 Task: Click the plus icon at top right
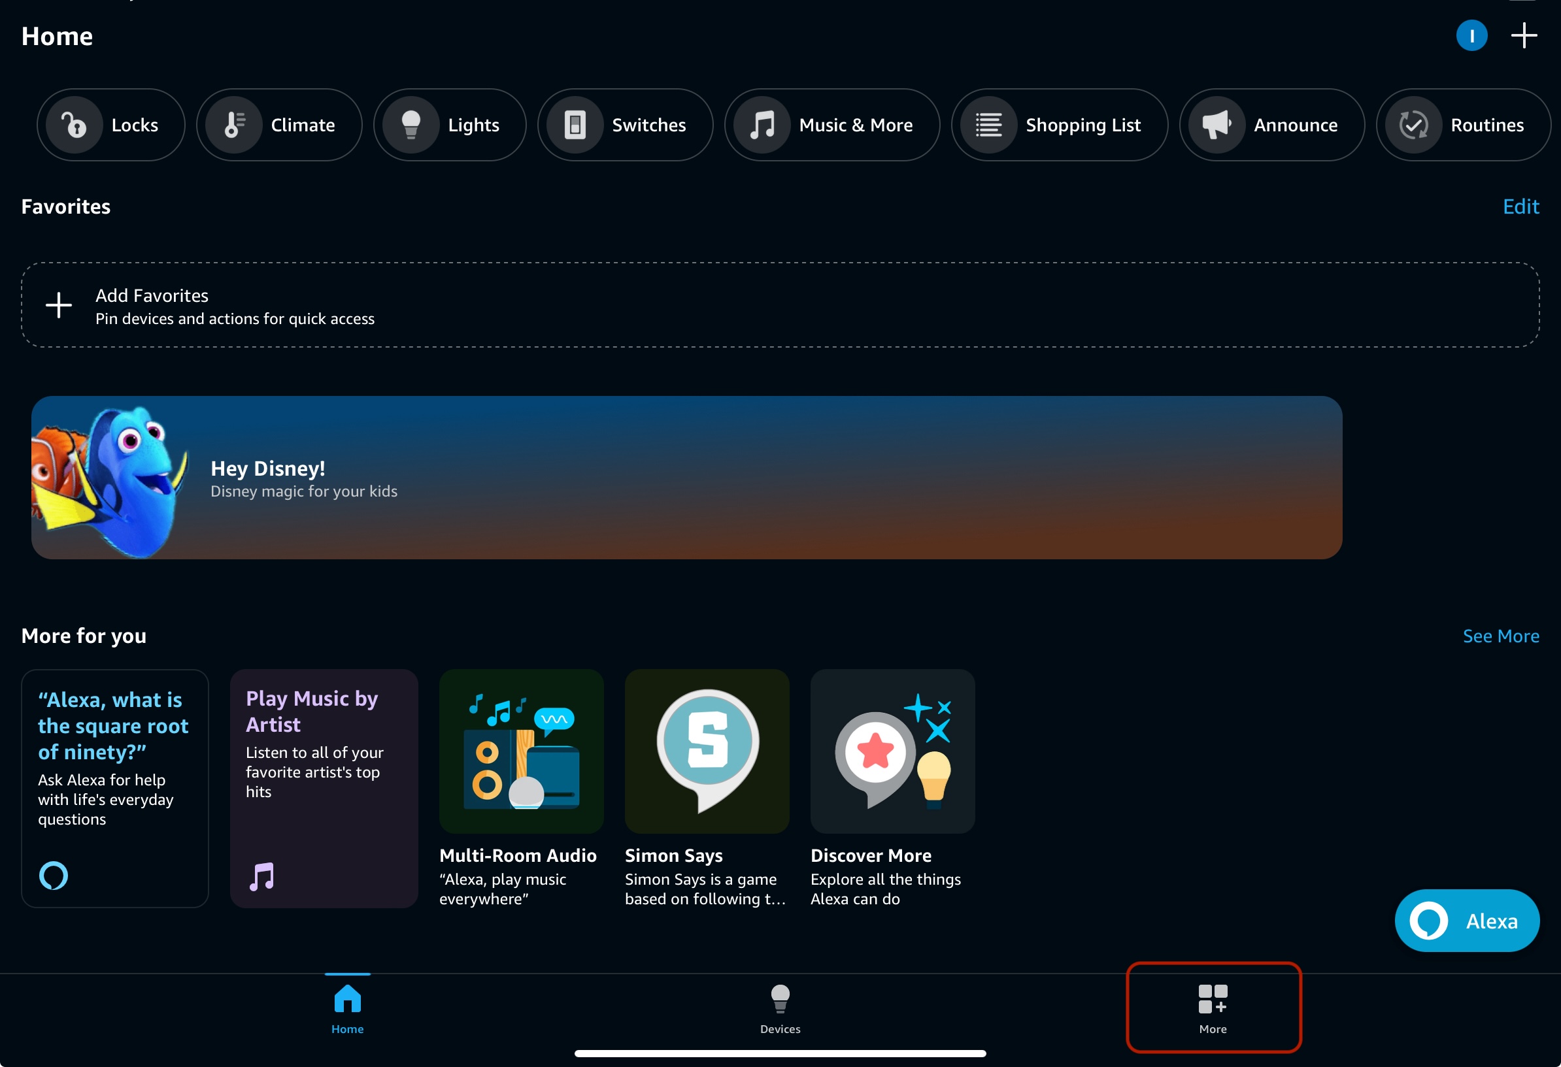tap(1524, 35)
